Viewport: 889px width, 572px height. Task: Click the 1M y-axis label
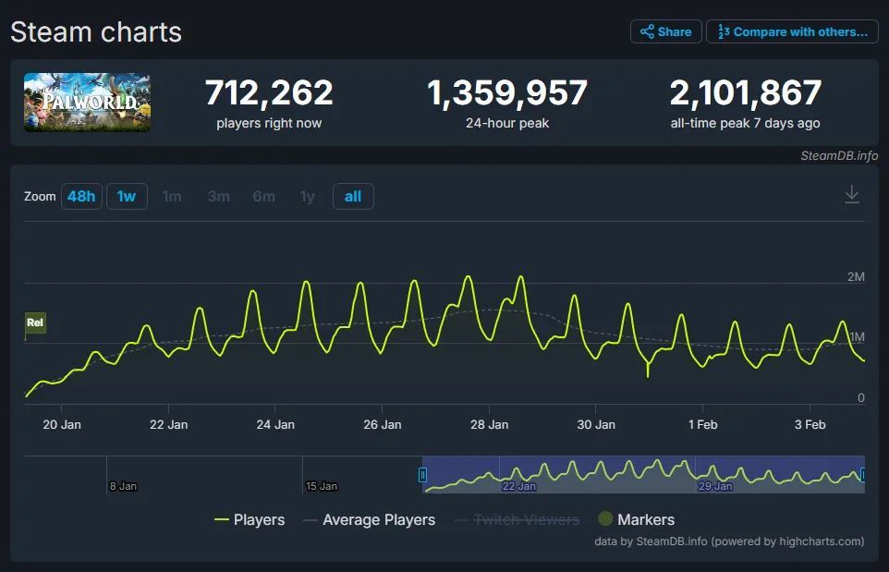(x=858, y=337)
